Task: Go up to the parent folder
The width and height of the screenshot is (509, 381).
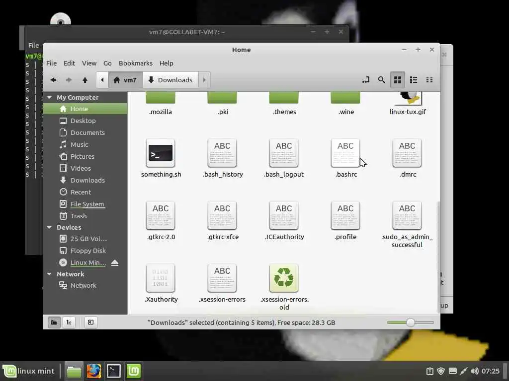Action: tap(85, 80)
